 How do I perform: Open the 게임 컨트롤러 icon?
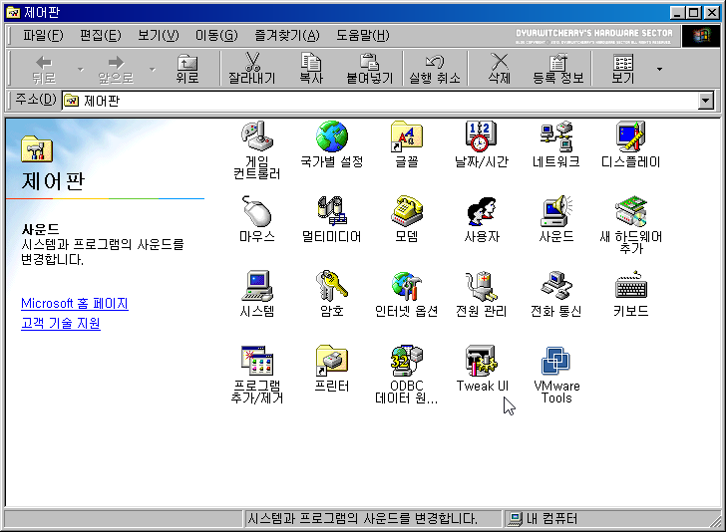[257, 136]
